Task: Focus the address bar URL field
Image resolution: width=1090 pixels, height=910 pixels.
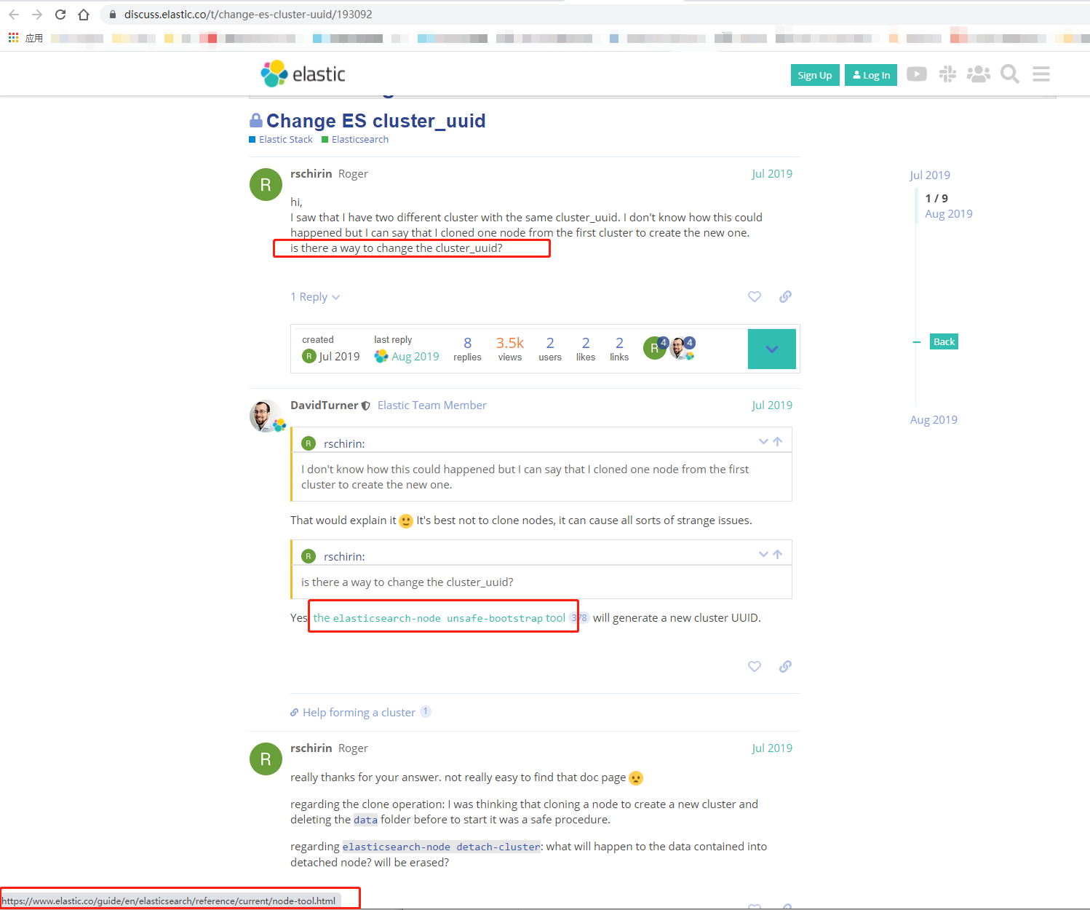Action: click(x=248, y=15)
